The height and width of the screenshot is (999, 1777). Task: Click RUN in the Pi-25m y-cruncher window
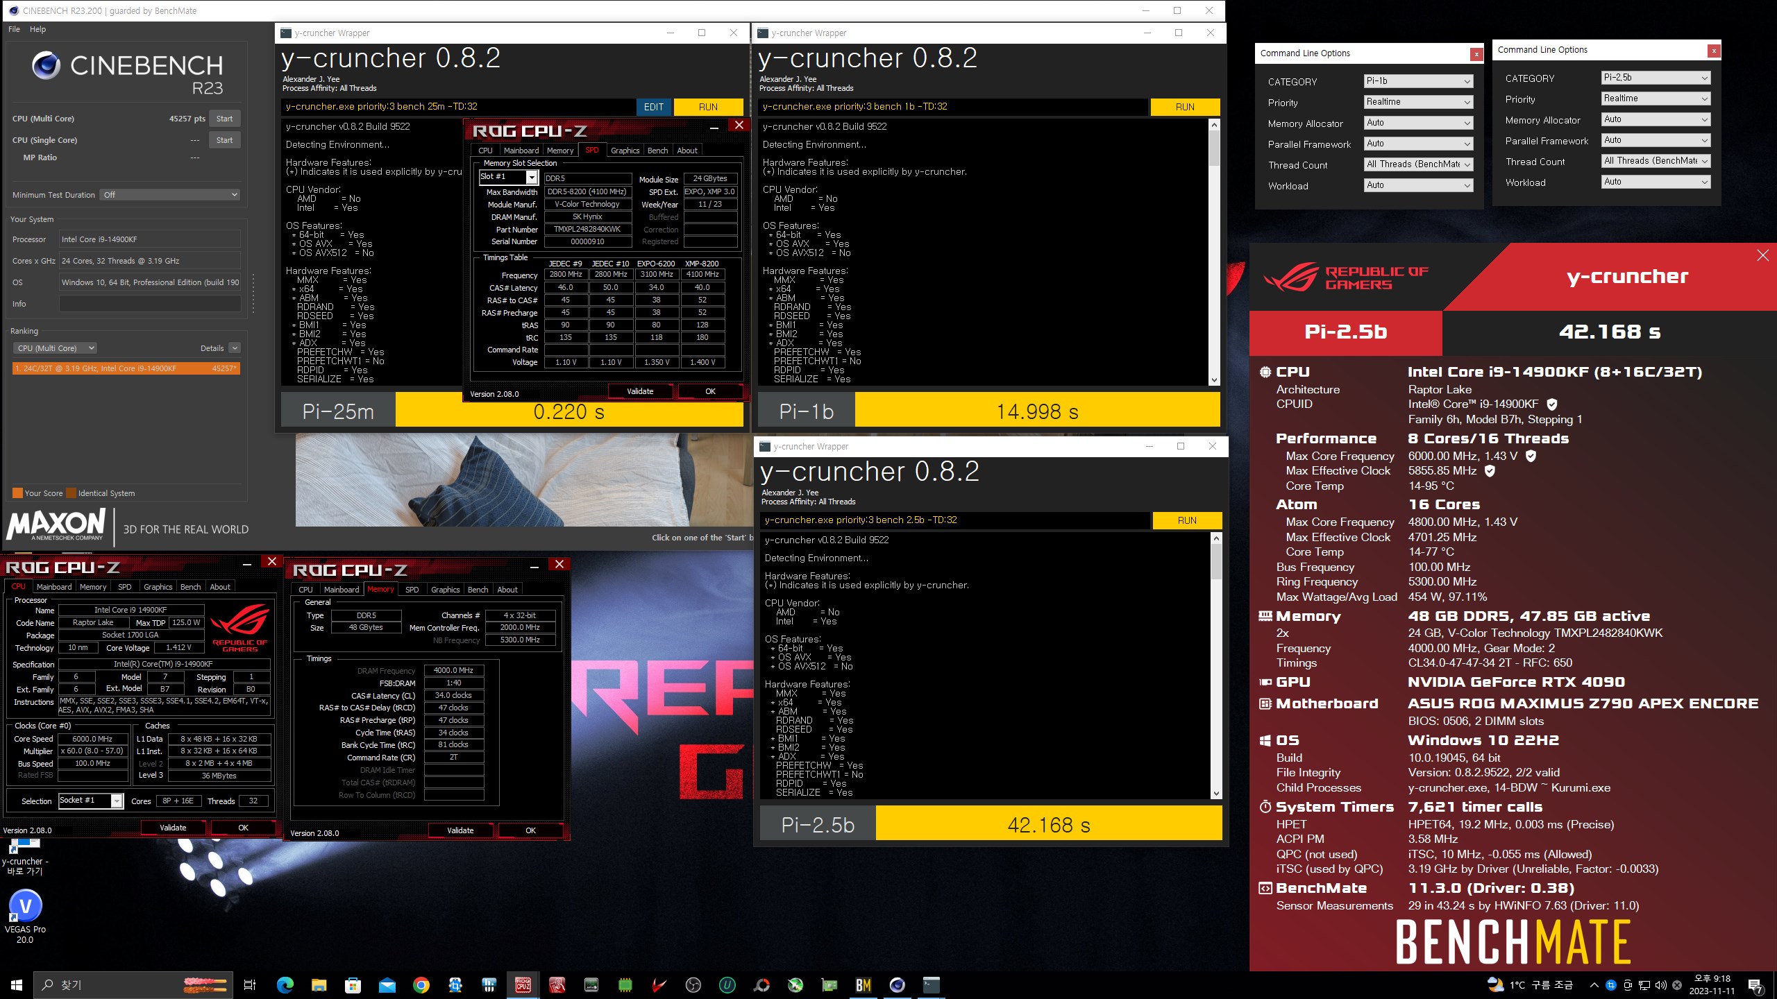point(708,107)
